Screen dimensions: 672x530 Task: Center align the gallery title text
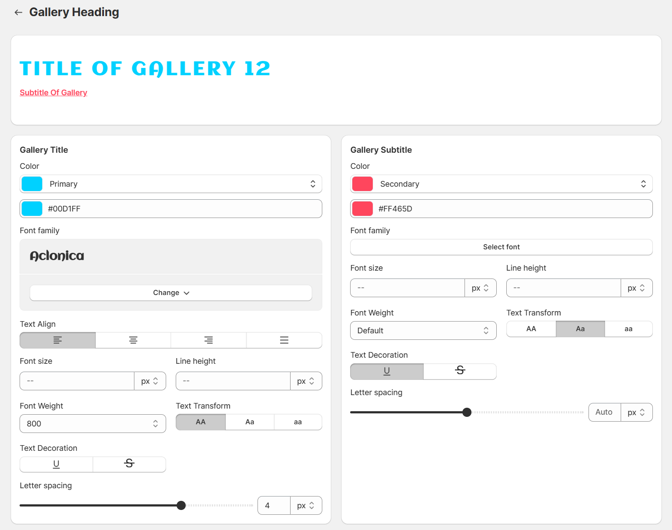[133, 340]
